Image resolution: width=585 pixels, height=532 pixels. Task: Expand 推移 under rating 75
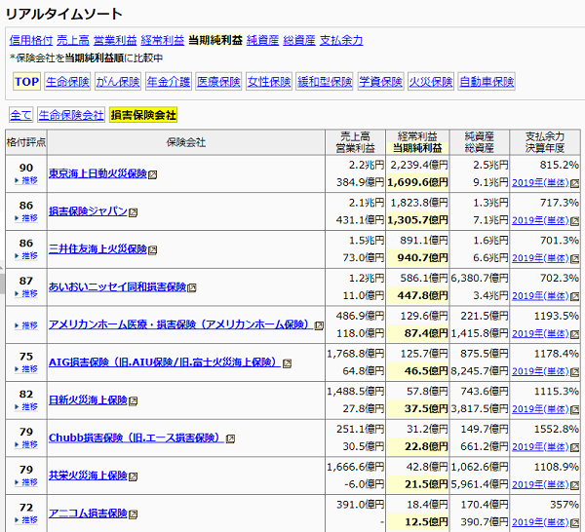pos(26,369)
